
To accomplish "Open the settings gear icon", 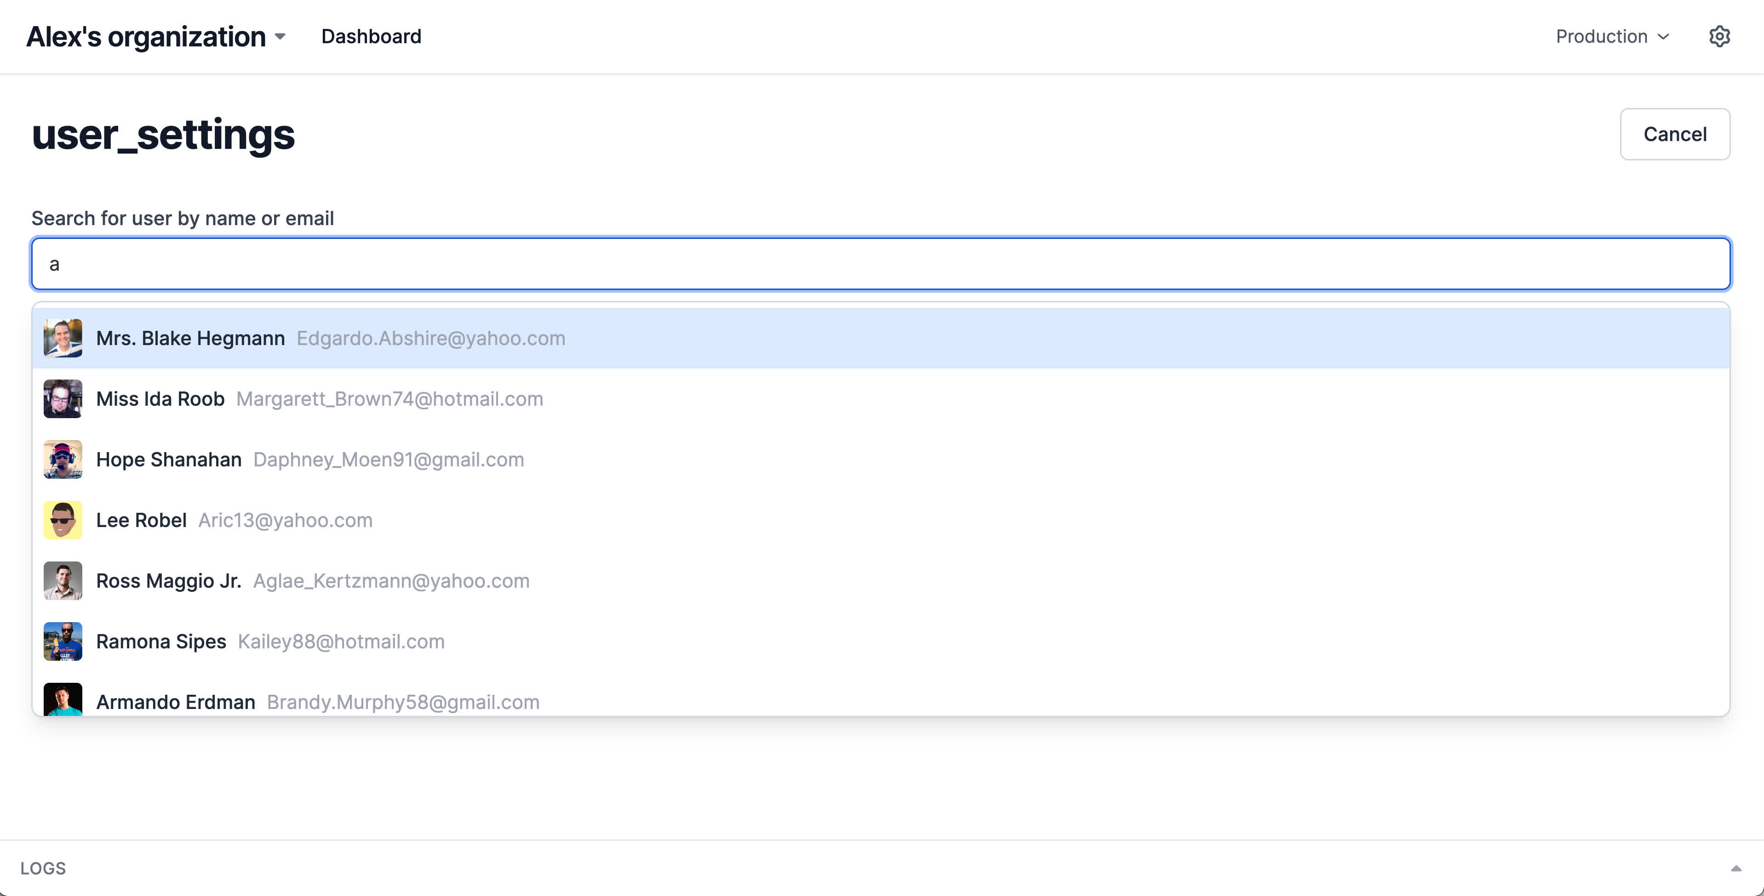I will click(x=1719, y=36).
